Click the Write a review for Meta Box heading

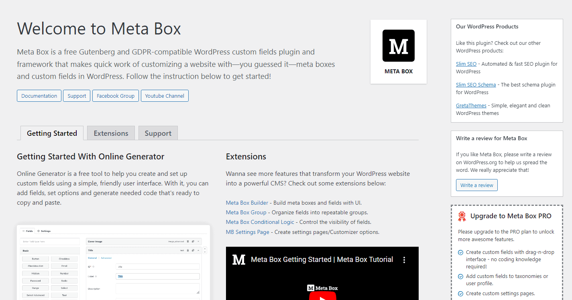click(492, 138)
